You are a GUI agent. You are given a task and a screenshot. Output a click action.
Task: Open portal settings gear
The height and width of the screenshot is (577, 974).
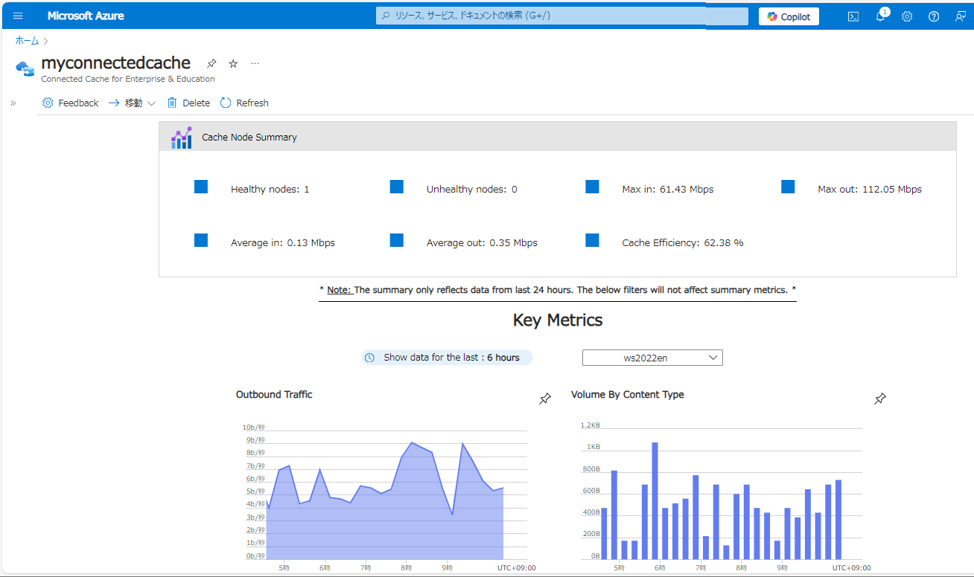[x=907, y=16]
